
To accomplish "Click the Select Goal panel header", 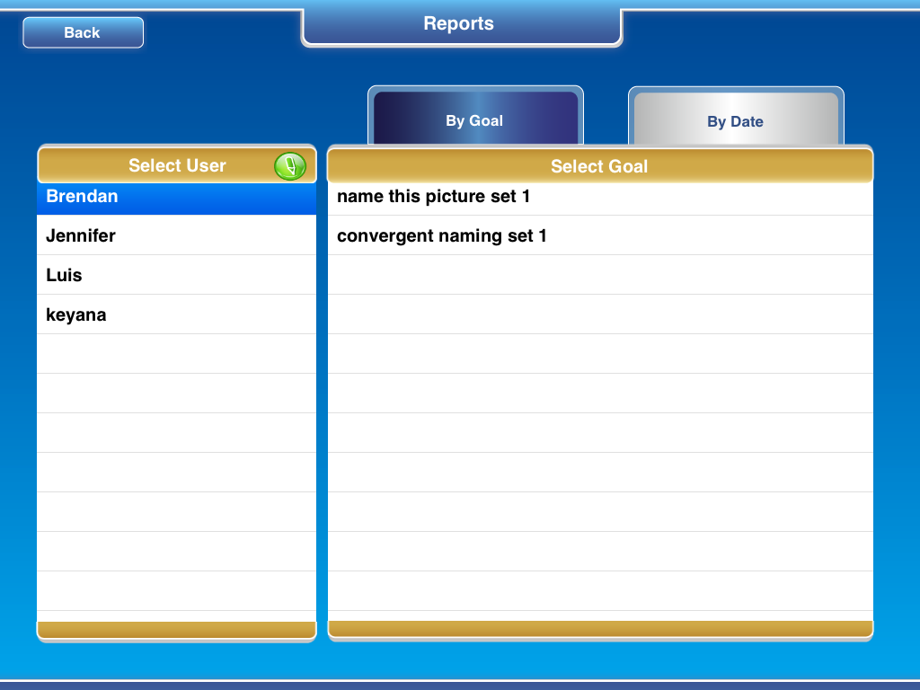I will (600, 165).
